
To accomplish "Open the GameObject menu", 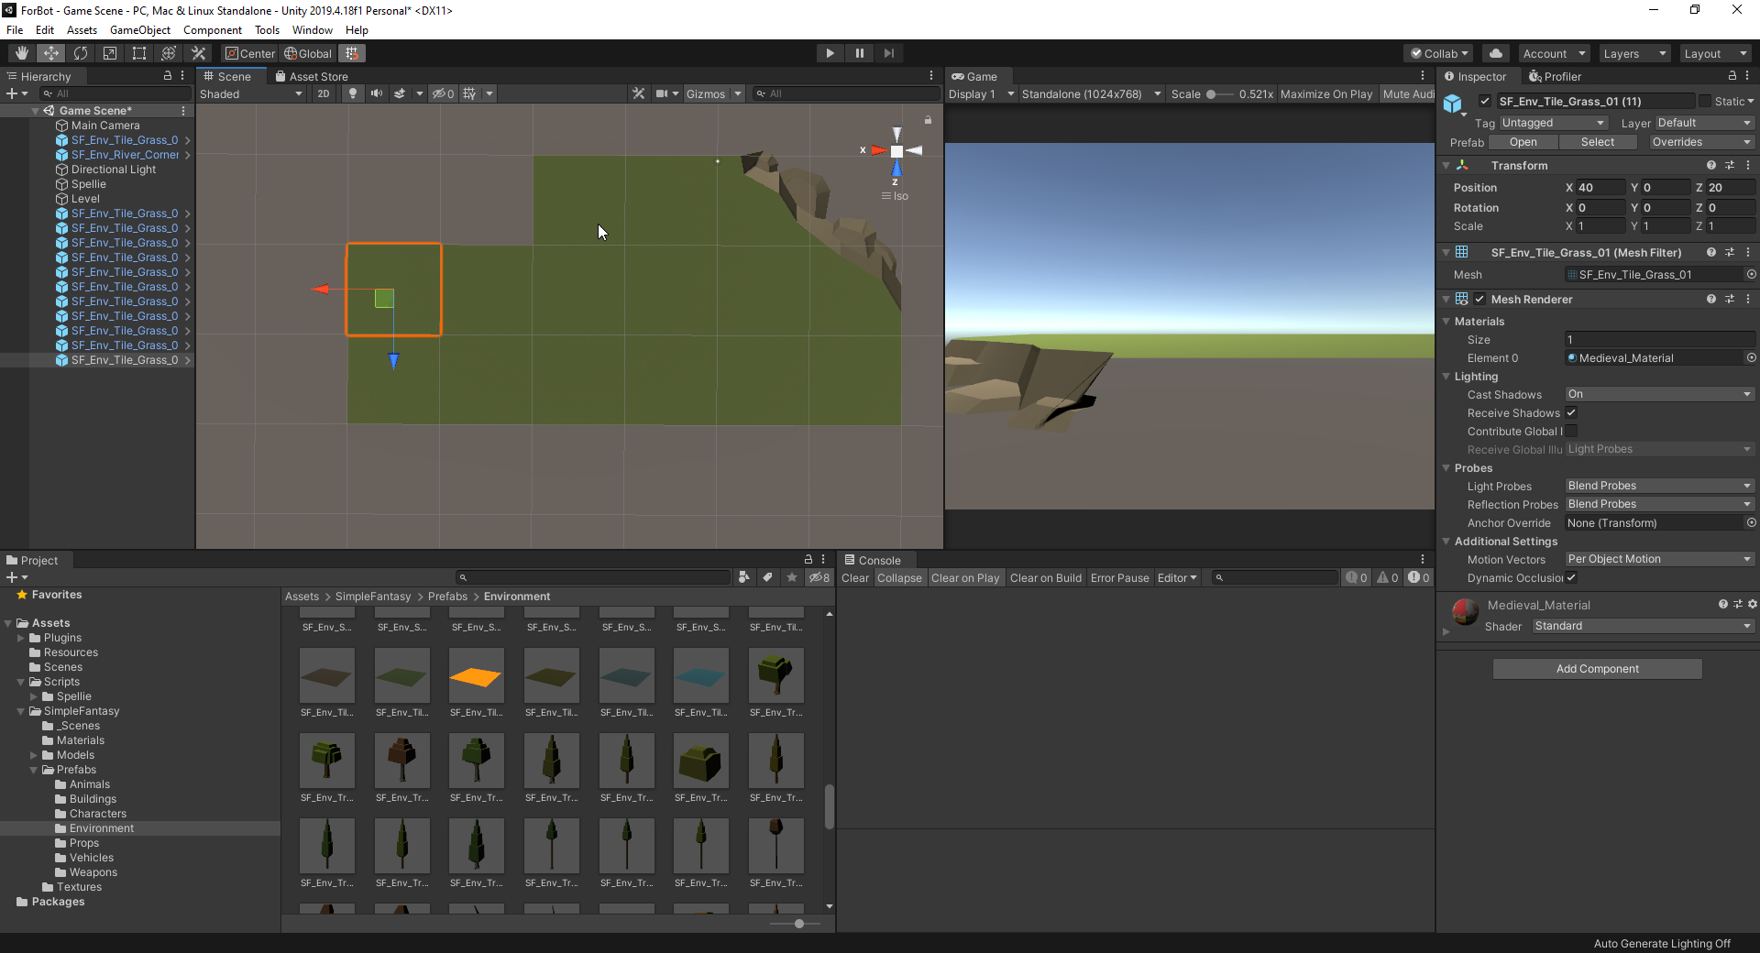I will [x=139, y=30].
